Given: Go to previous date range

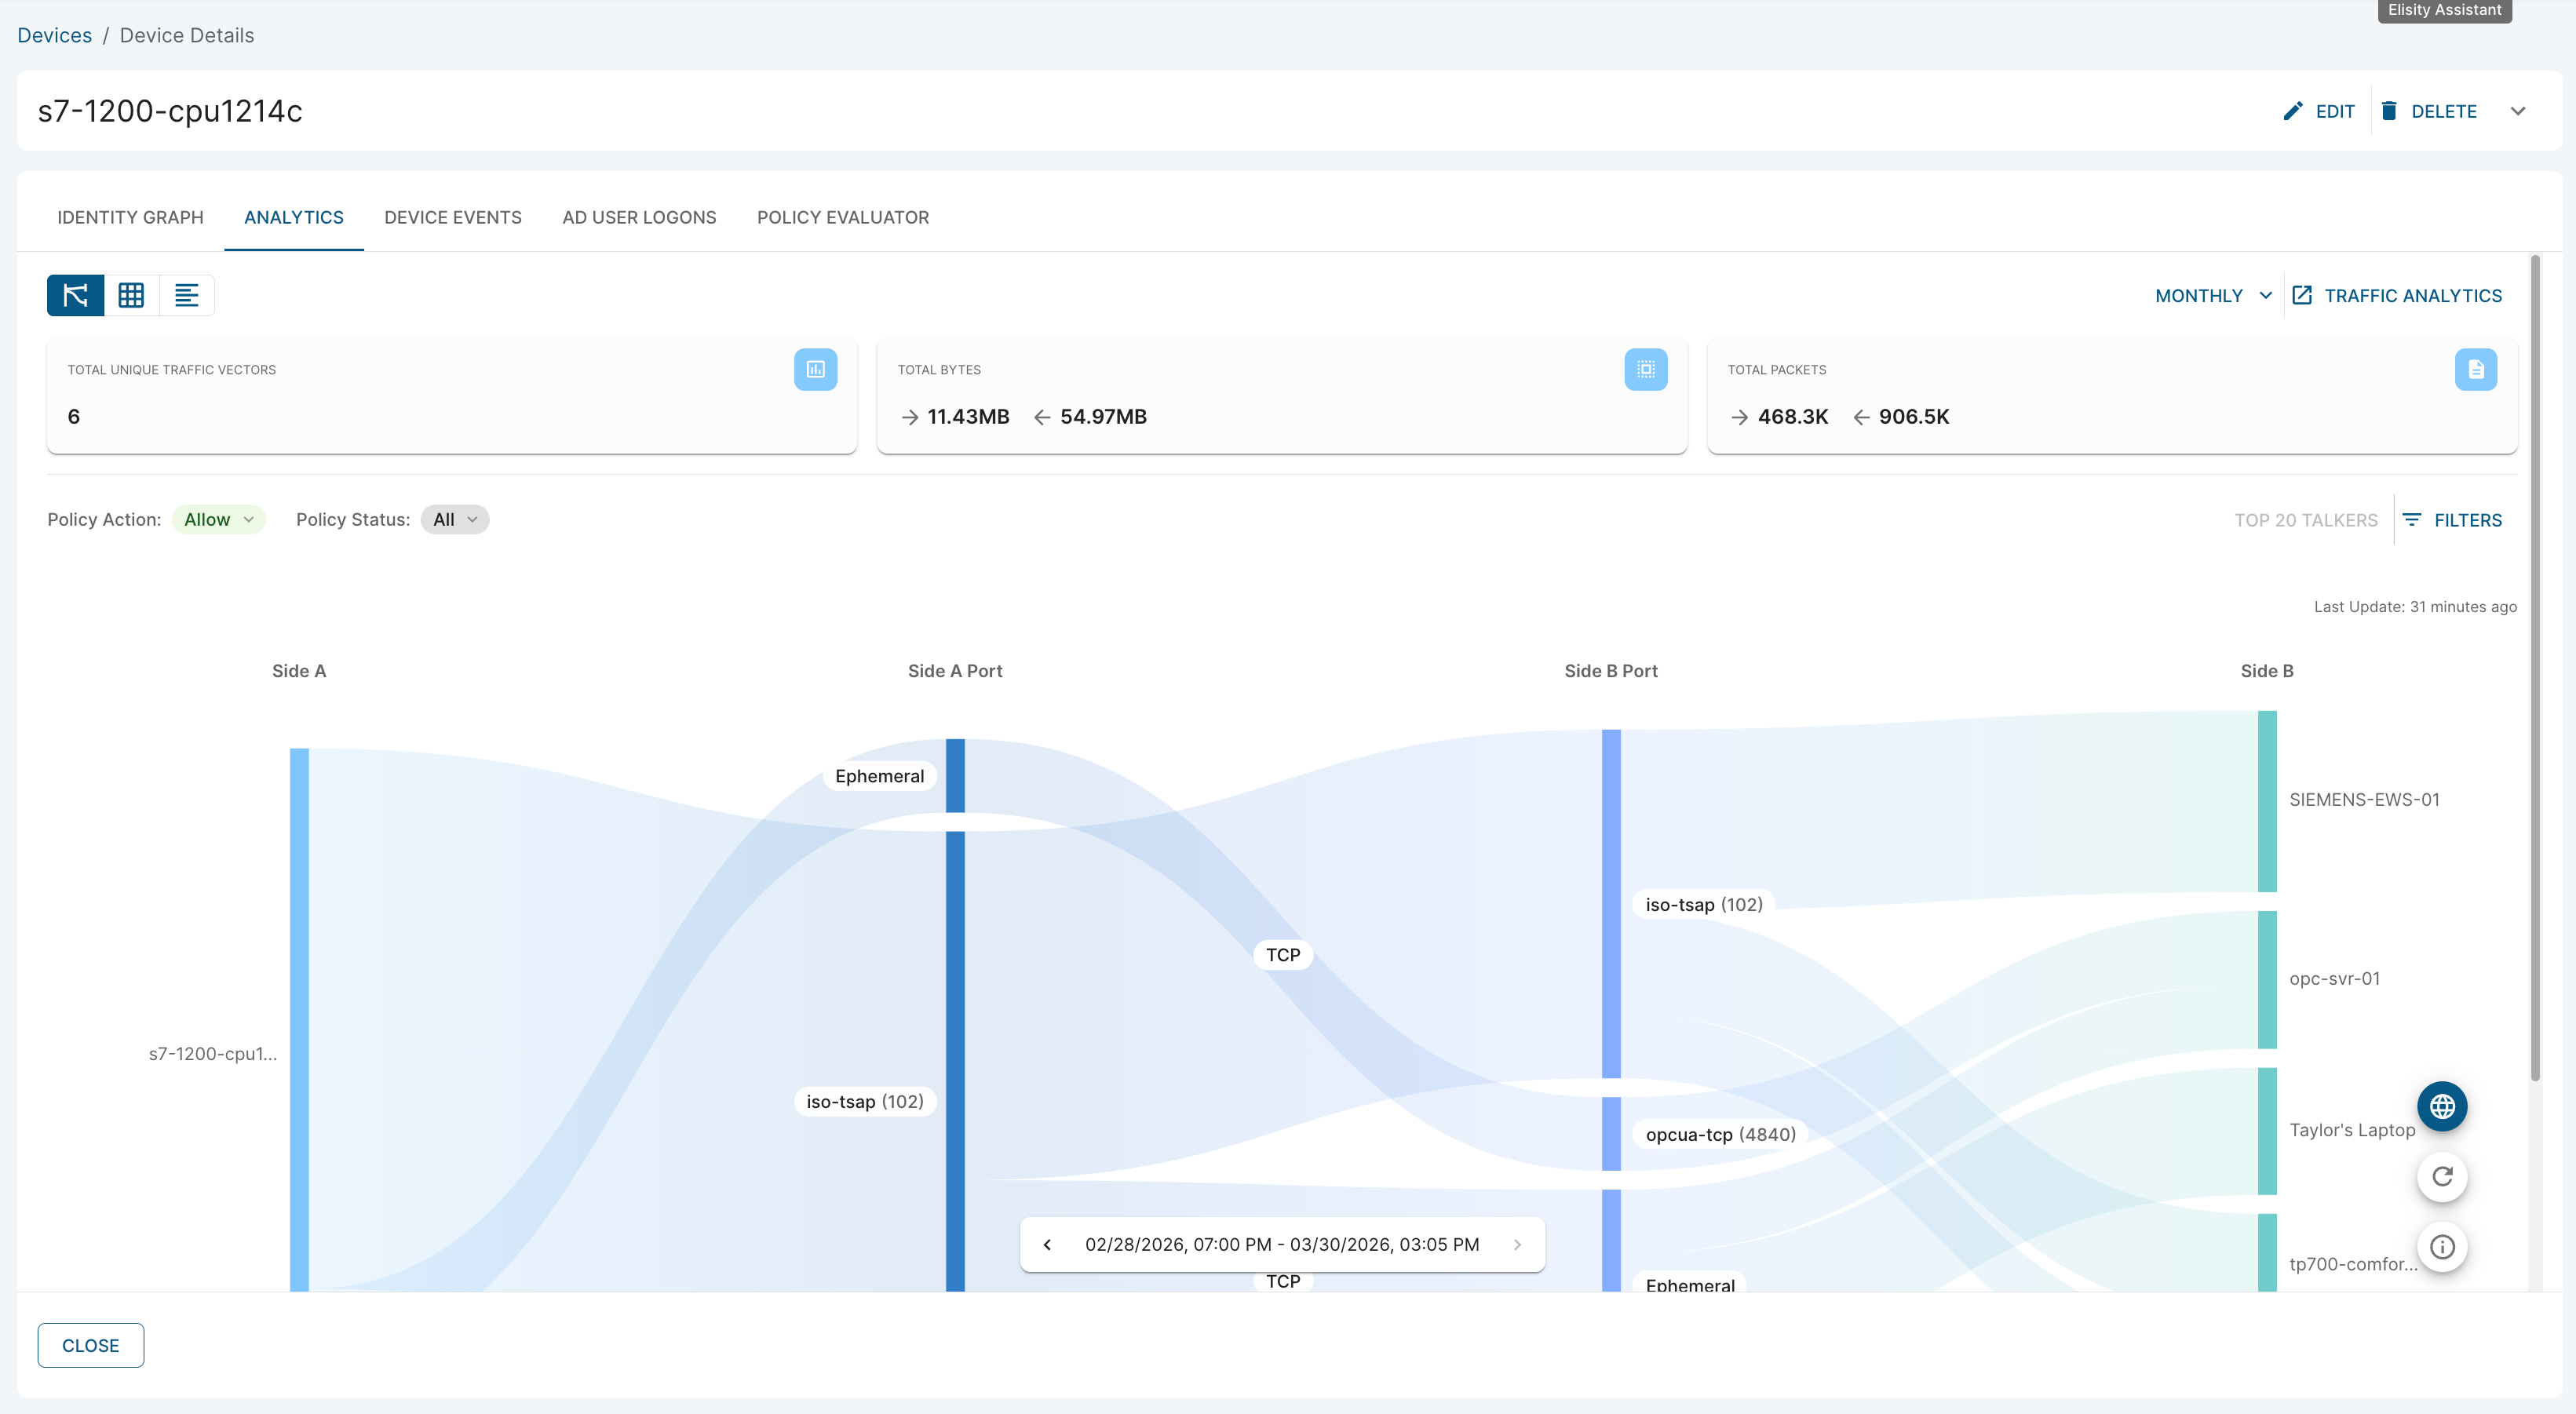Looking at the screenshot, I should tap(1047, 1244).
